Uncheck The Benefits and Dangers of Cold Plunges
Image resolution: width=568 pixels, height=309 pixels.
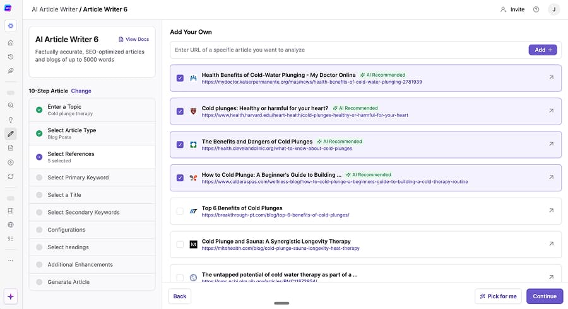[180, 145]
